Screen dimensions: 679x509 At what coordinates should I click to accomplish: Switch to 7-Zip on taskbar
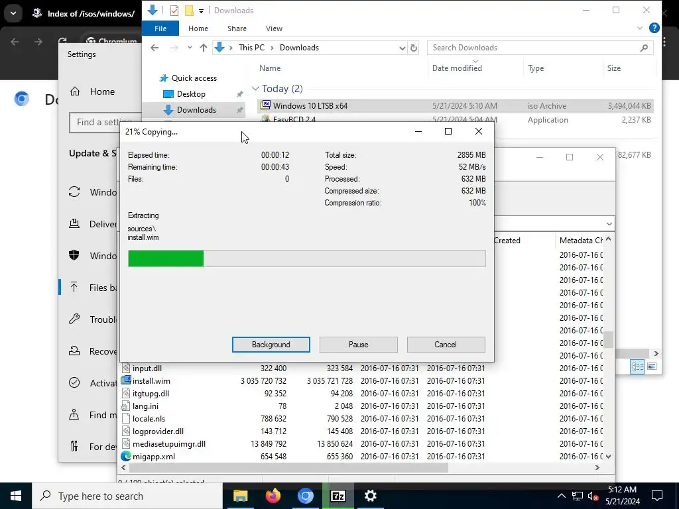[x=338, y=496]
